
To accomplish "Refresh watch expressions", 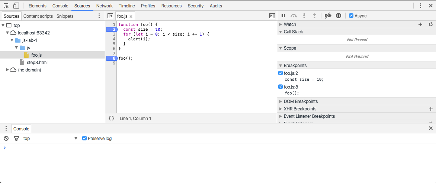I will click(431, 24).
